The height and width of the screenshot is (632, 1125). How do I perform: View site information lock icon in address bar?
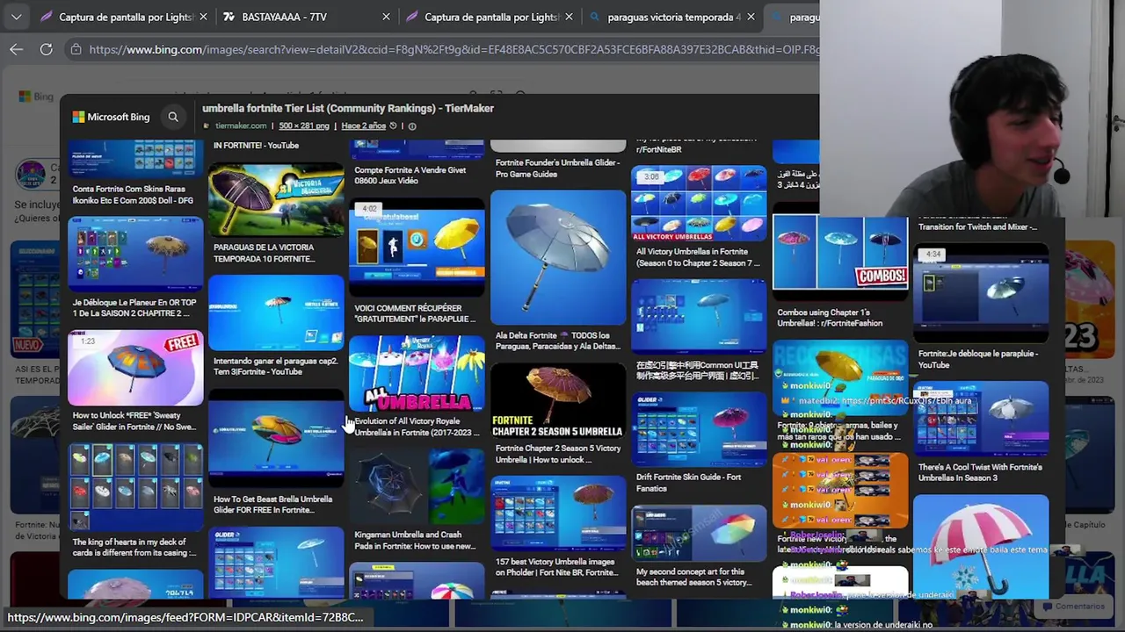tap(76, 49)
